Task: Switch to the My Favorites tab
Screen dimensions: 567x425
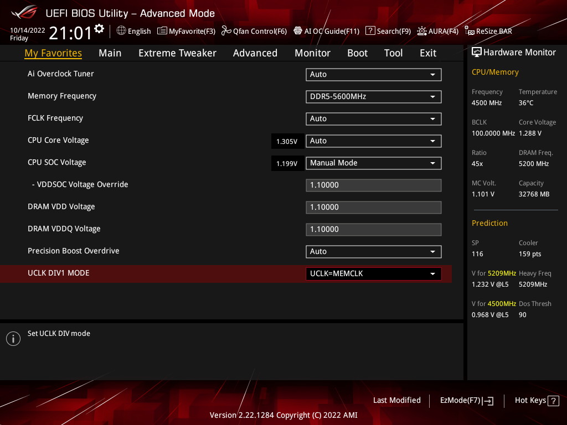Action: click(53, 53)
